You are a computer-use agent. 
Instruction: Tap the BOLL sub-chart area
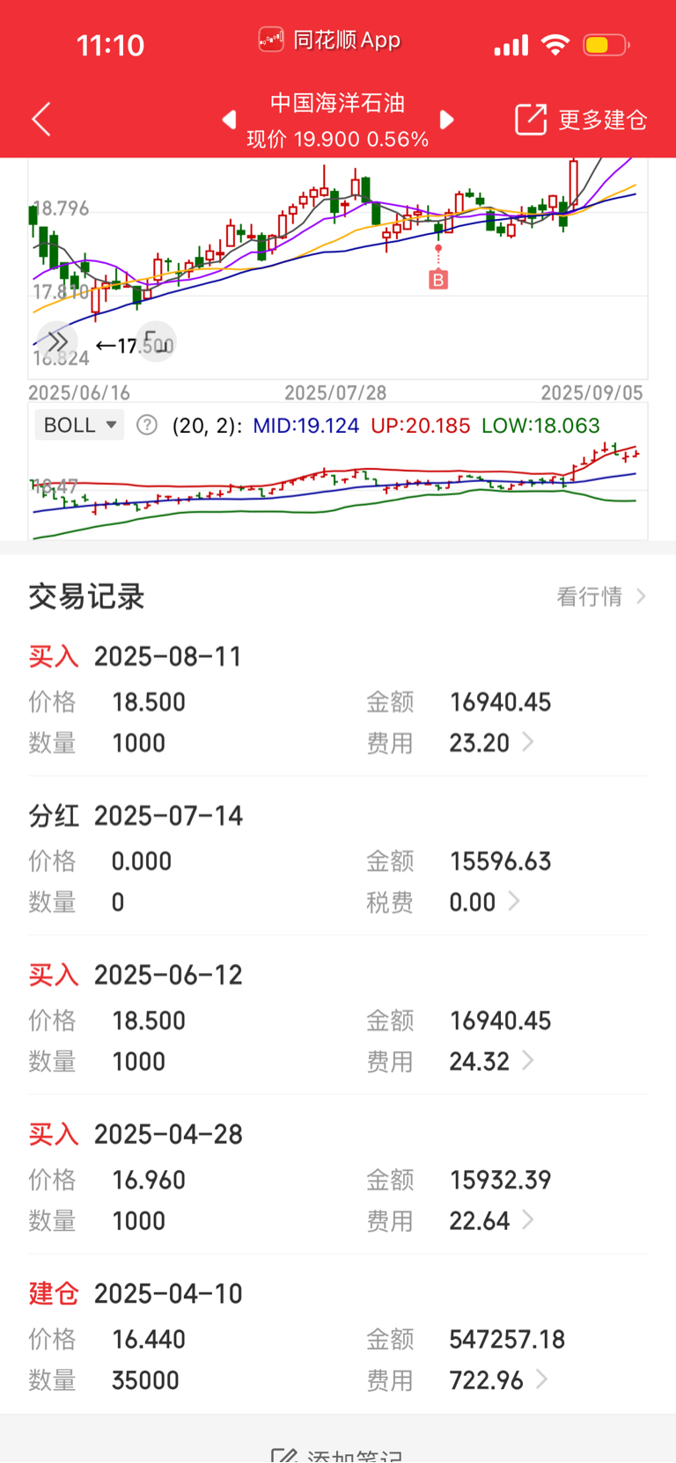[x=338, y=489]
